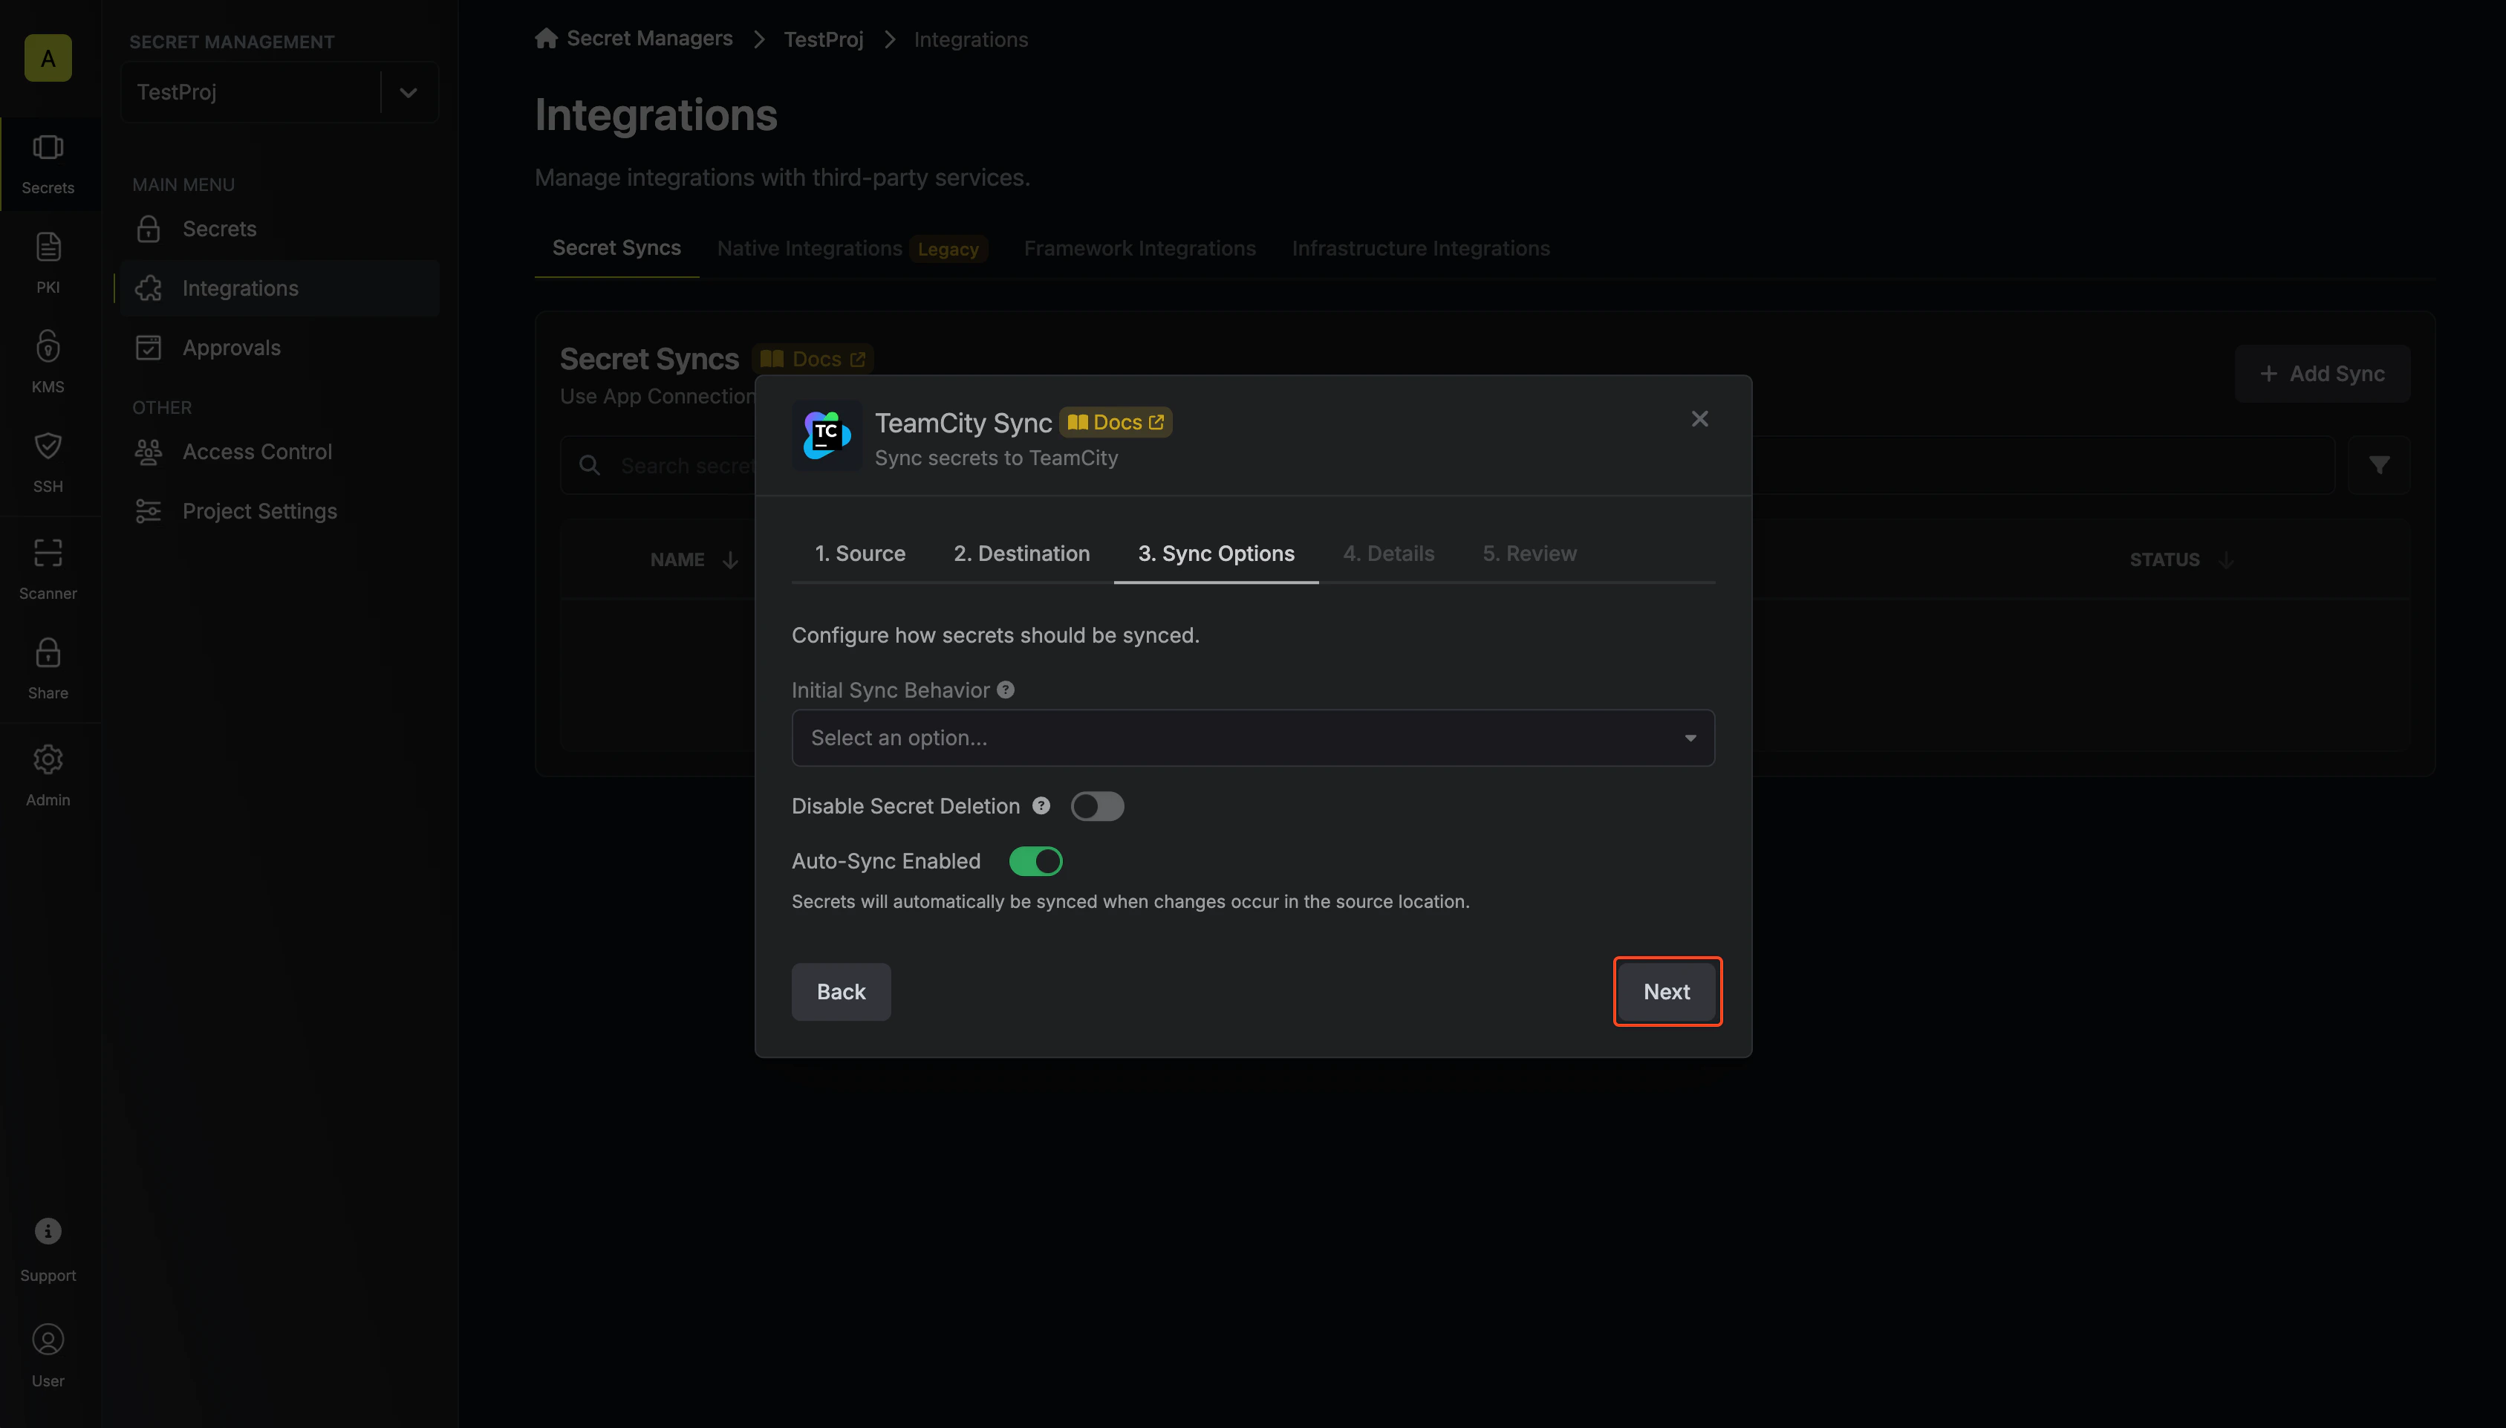The width and height of the screenshot is (2506, 1428).
Task: Open the Secrets section in the left rail
Action: click(x=48, y=163)
